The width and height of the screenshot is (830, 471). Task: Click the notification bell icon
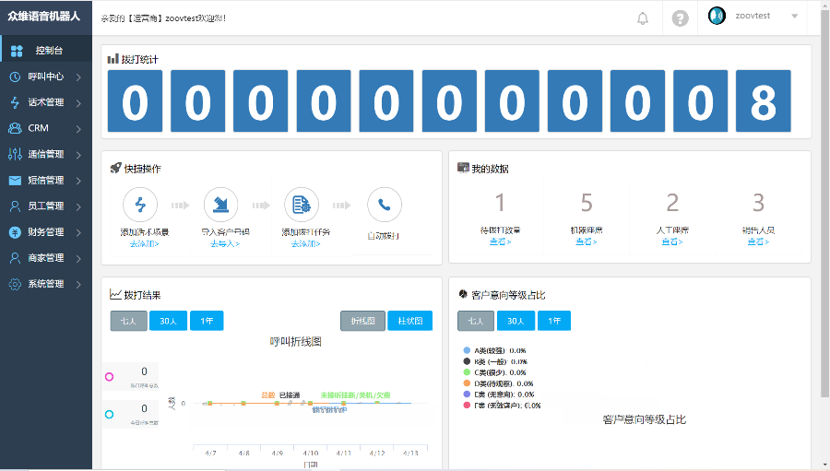coord(643,18)
